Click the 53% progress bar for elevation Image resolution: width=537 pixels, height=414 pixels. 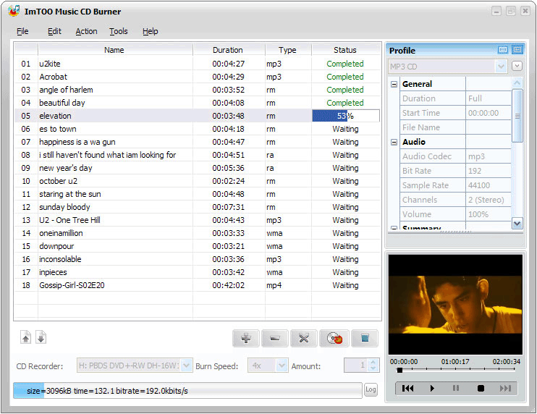coord(346,116)
